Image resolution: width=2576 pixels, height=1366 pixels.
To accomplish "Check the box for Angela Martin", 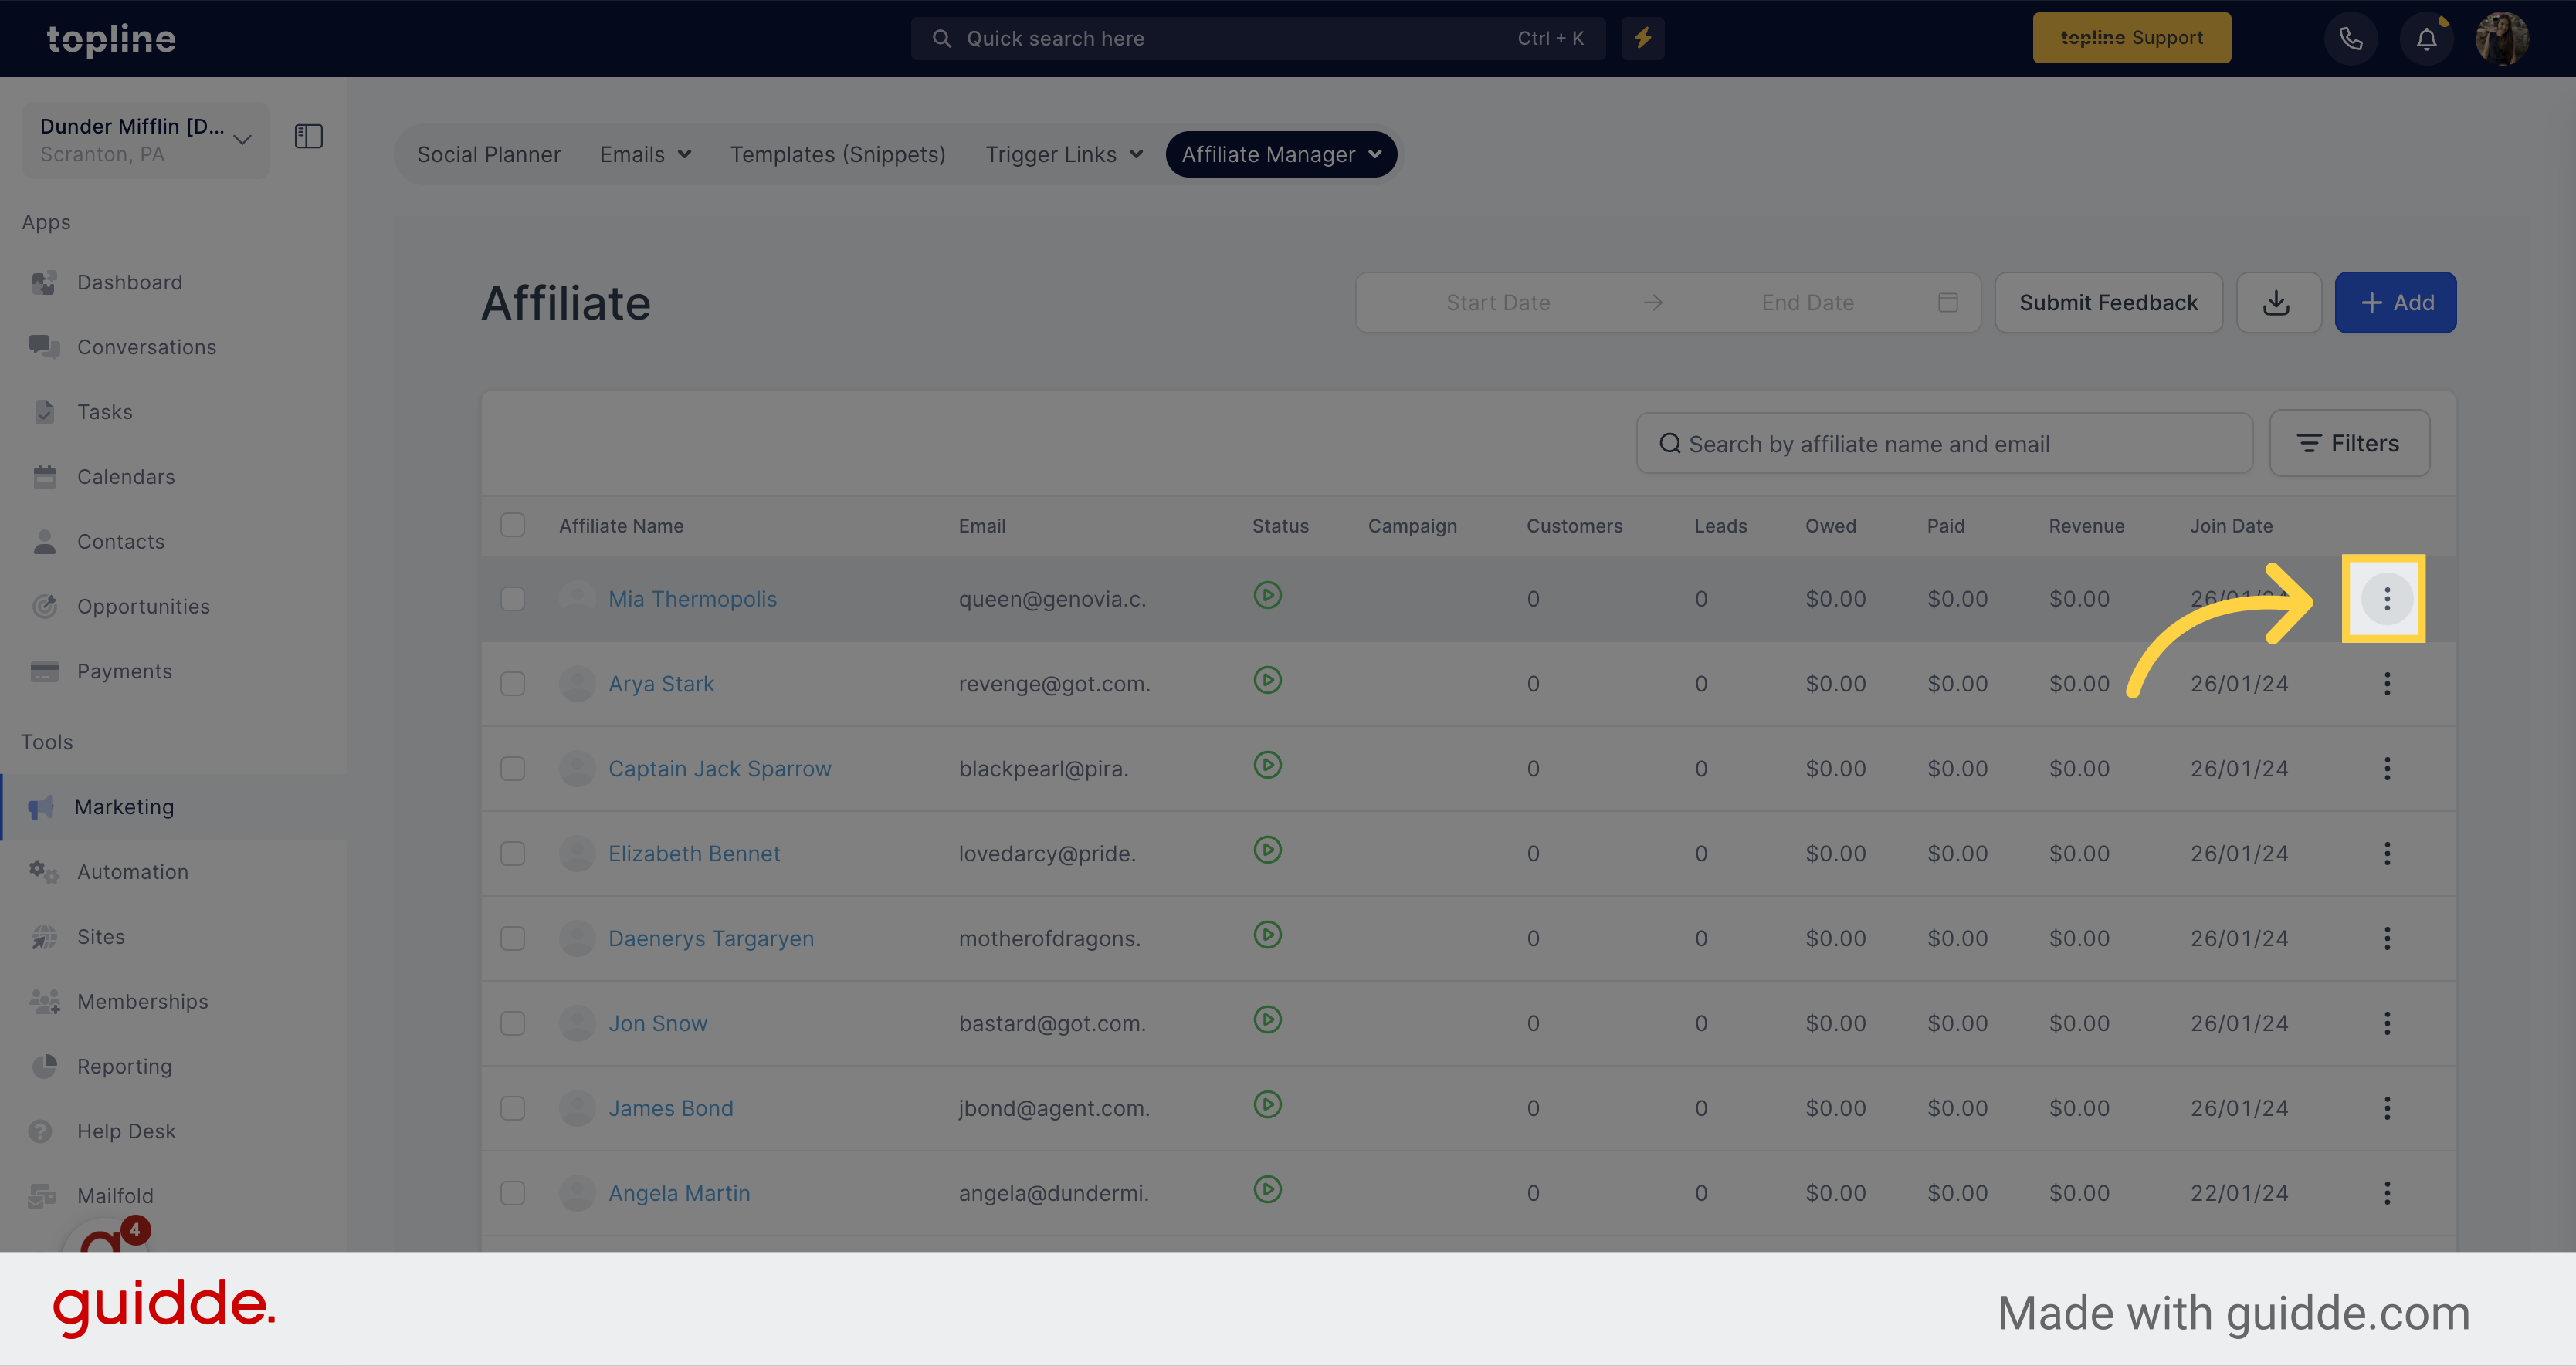I will 513,1194.
